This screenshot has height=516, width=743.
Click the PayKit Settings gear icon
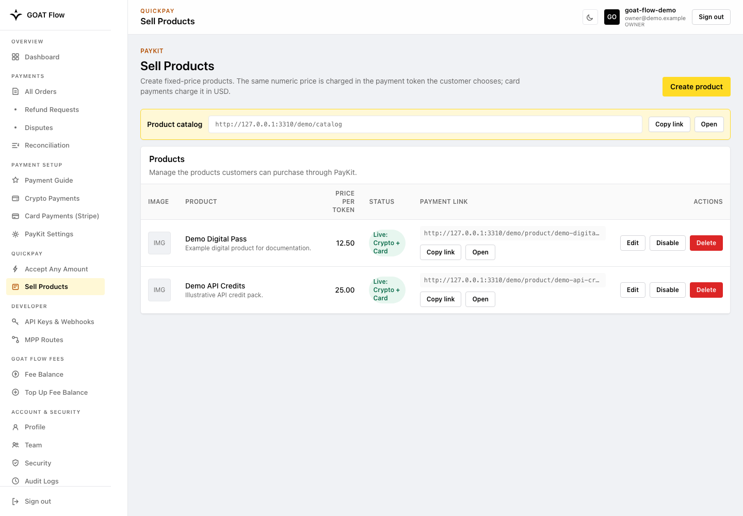click(15, 234)
